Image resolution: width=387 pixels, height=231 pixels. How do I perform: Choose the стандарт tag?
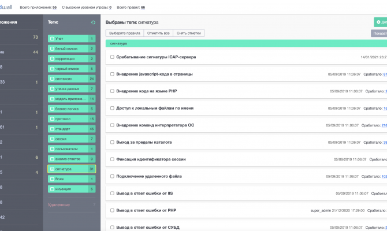[x=72, y=129]
